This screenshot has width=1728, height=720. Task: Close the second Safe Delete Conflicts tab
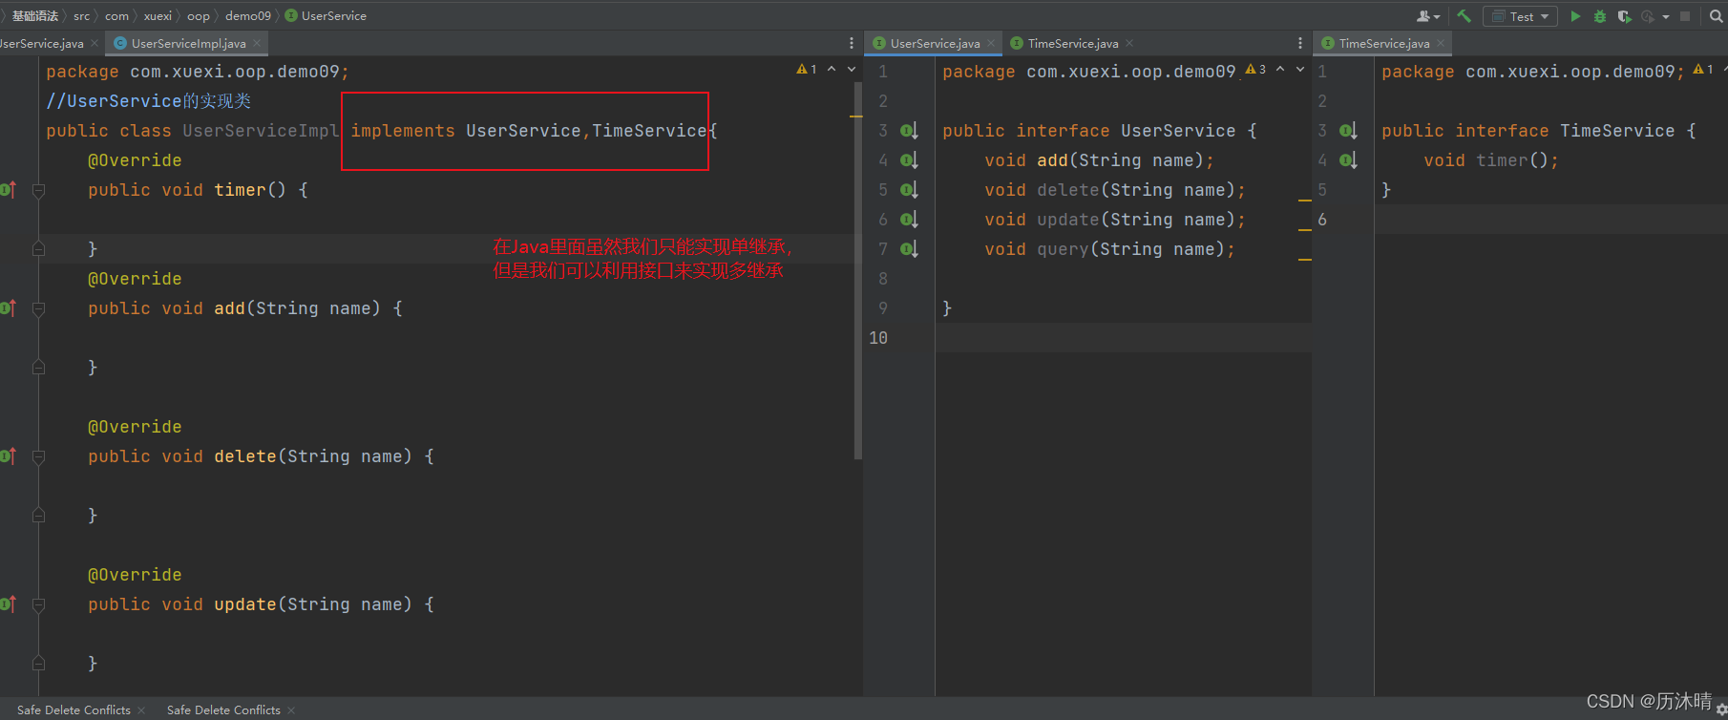click(x=291, y=709)
